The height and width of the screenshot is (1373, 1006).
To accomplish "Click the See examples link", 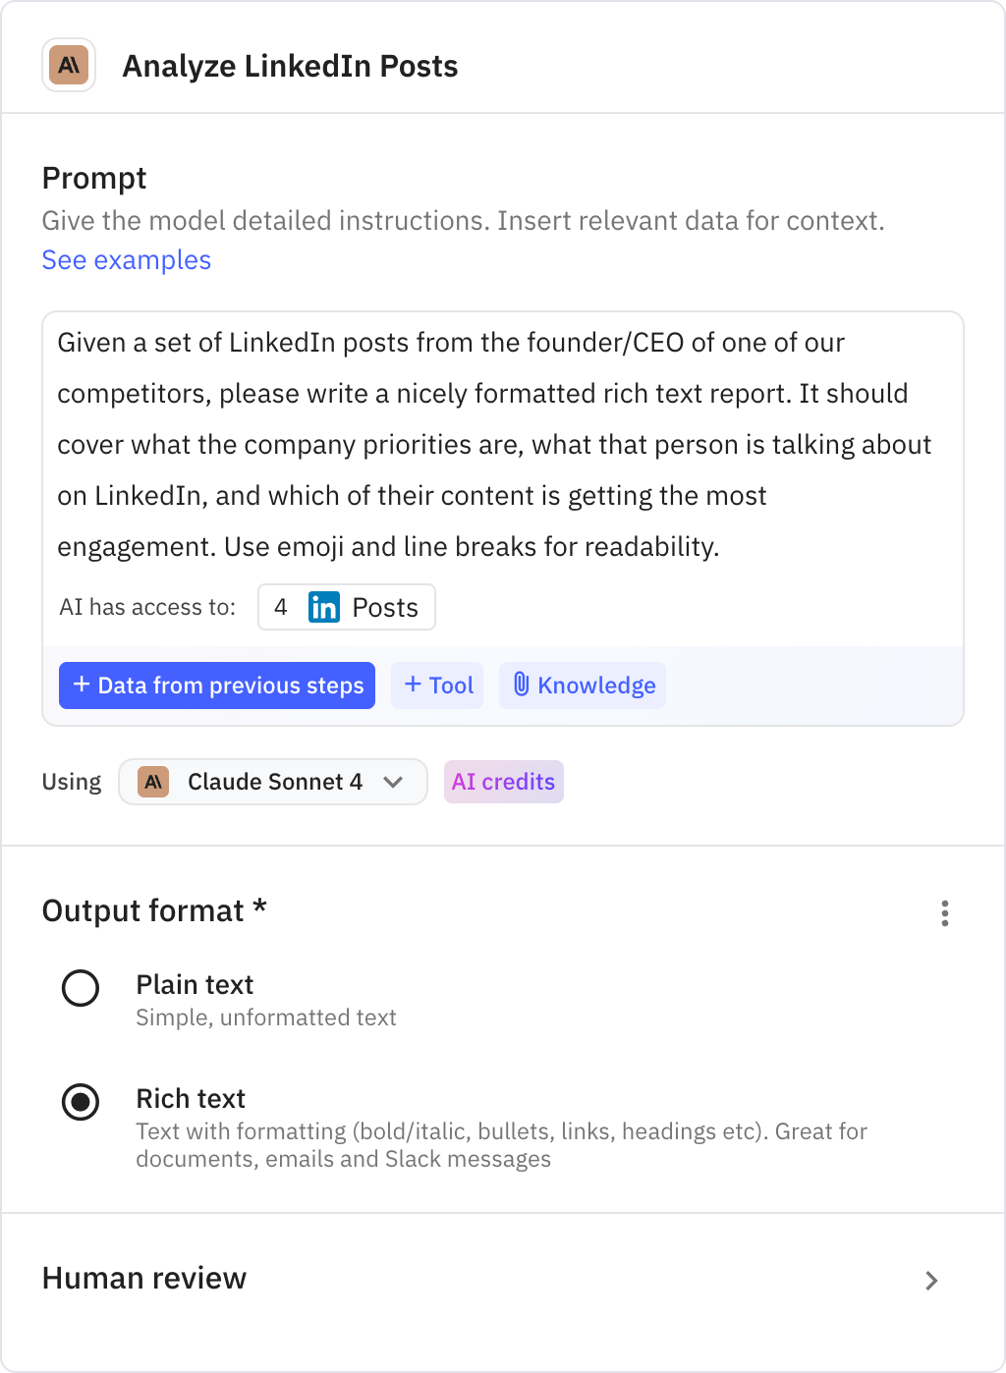I will click(x=127, y=260).
